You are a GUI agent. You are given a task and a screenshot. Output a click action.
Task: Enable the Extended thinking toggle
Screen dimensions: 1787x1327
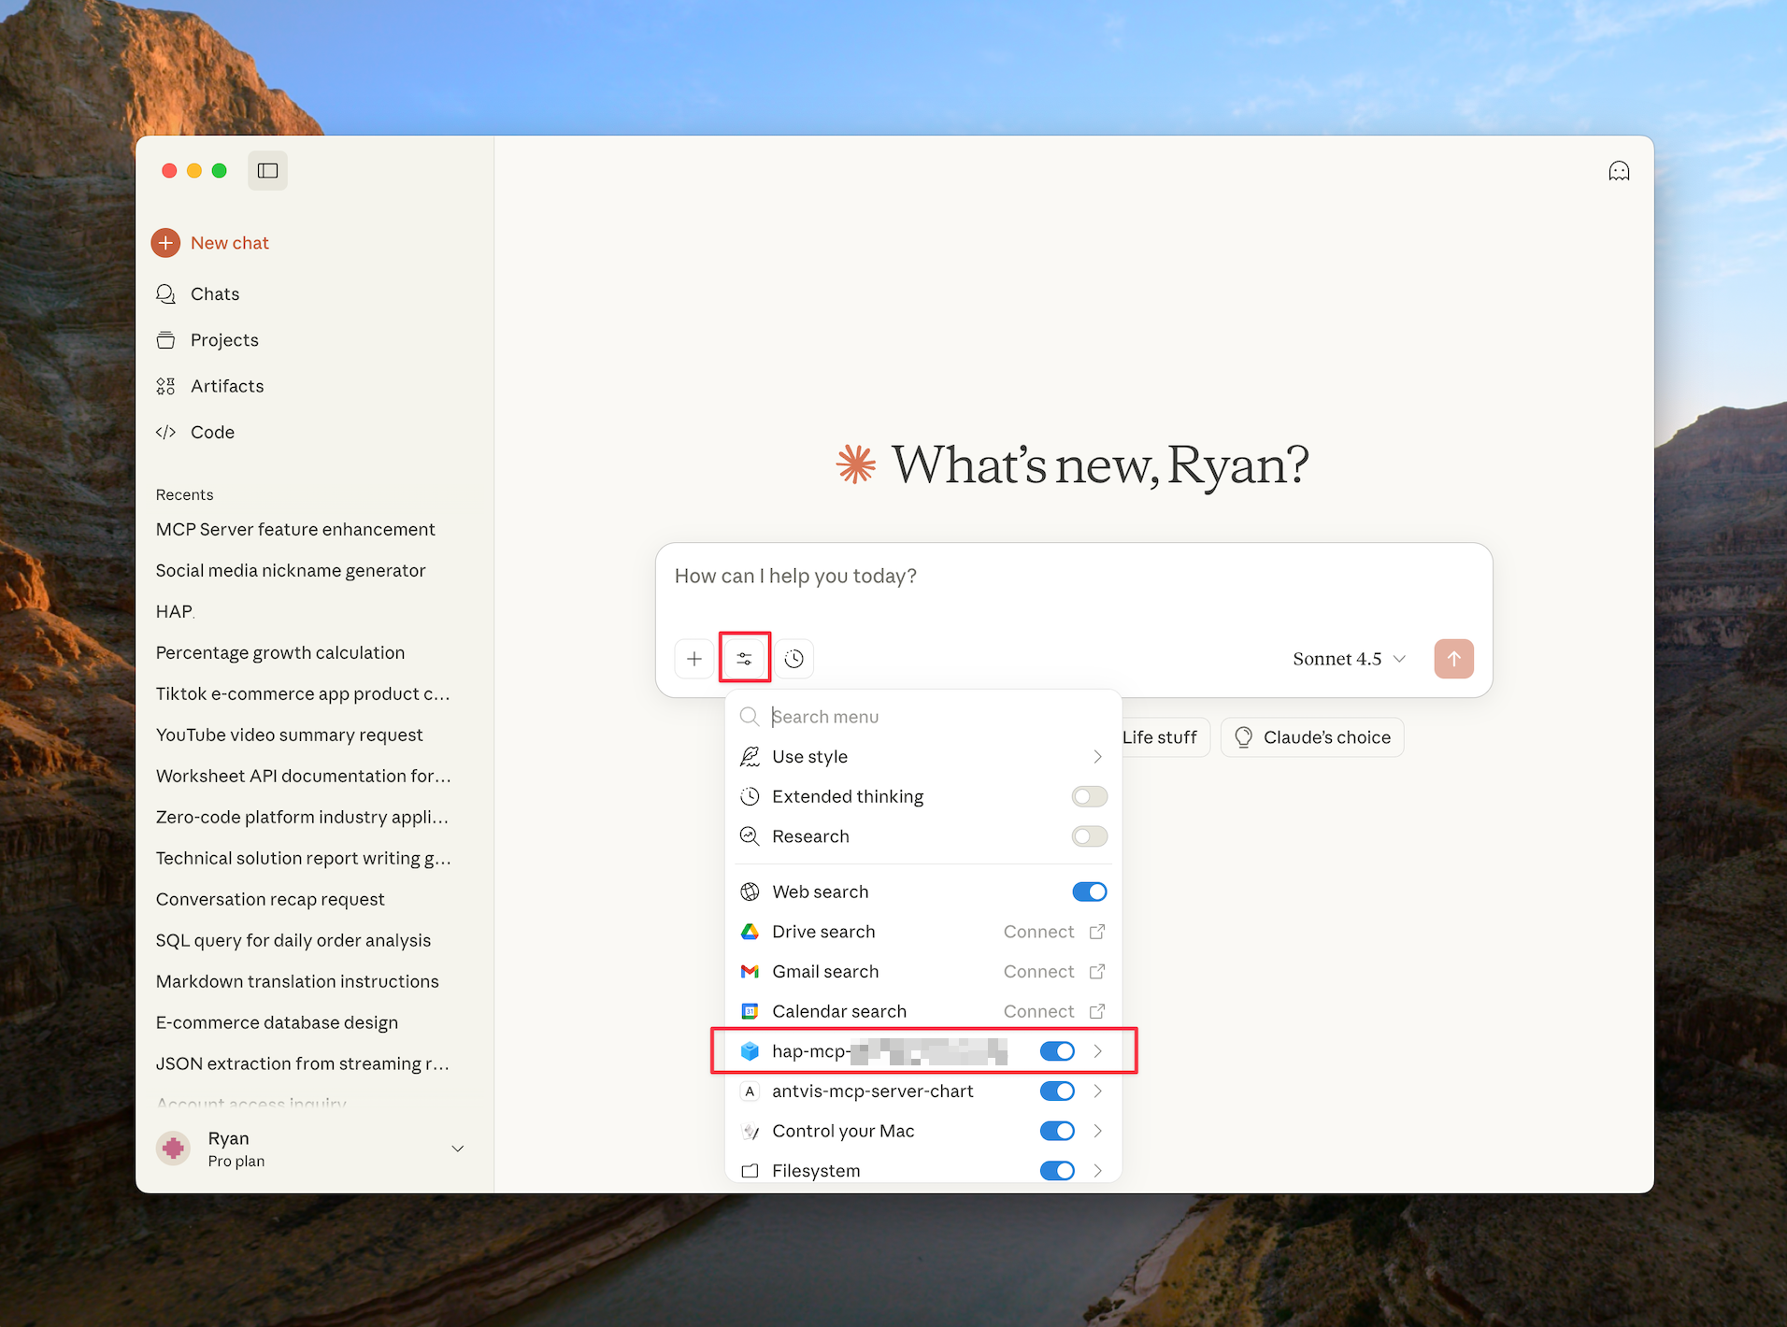pyautogui.click(x=1089, y=796)
